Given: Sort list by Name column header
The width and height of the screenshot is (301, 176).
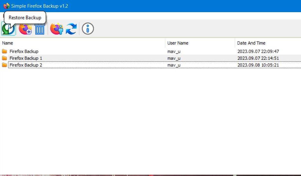Looking at the screenshot, I should pos(8,43).
